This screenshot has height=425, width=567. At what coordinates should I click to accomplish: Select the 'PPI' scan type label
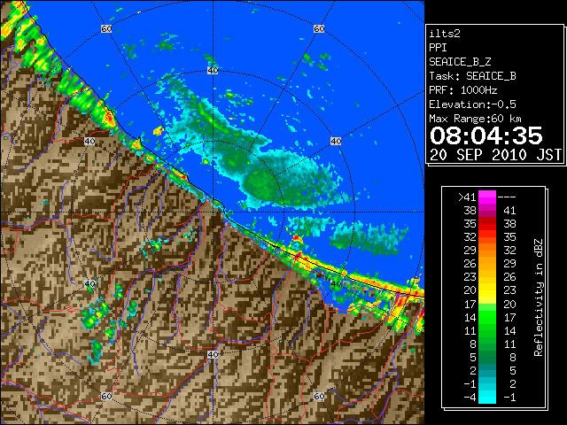coord(438,48)
